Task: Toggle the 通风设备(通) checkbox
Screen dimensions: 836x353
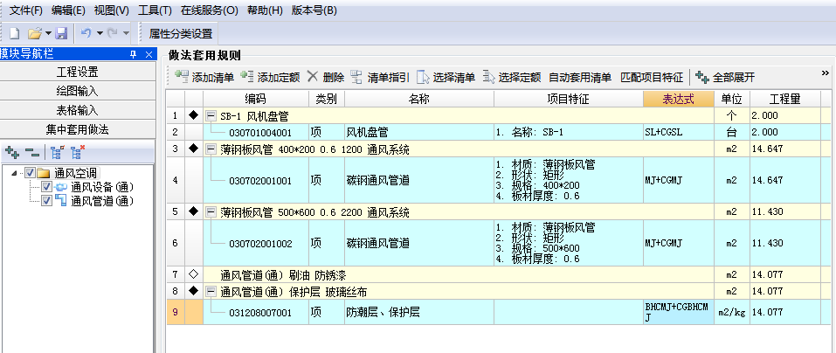Action: (47, 187)
